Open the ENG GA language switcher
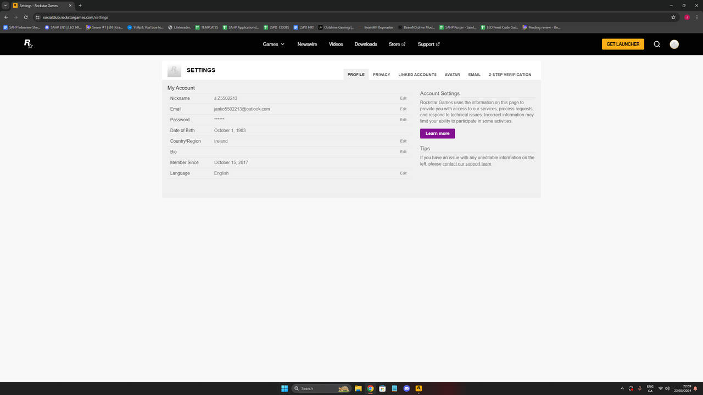Viewport: 703px width, 395px height. (x=650, y=388)
